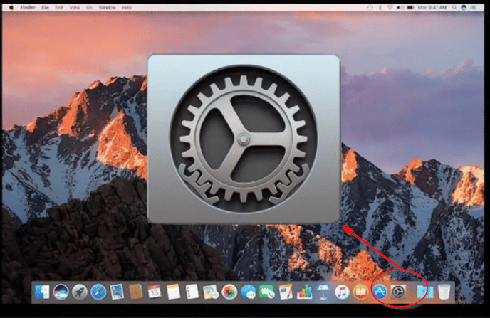The width and height of the screenshot is (490, 318).
Task: Click the Mon 9:41 AM clock
Action: point(432,7)
